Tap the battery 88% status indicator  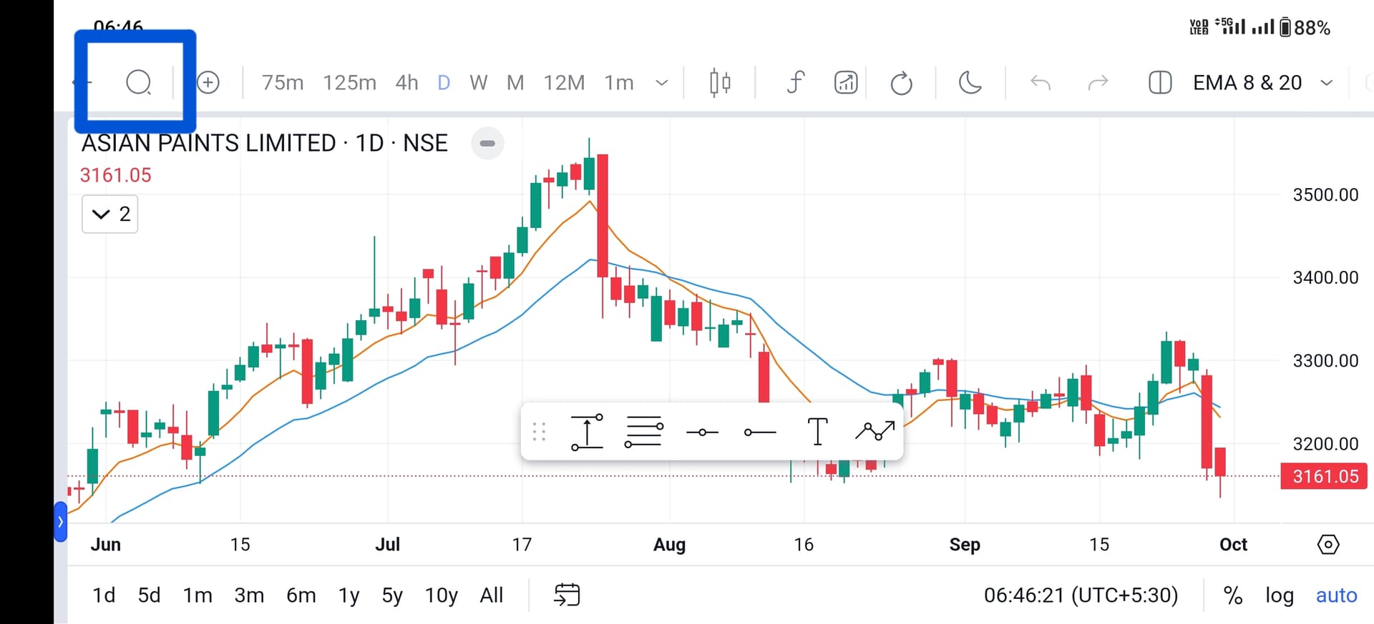(1305, 28)
